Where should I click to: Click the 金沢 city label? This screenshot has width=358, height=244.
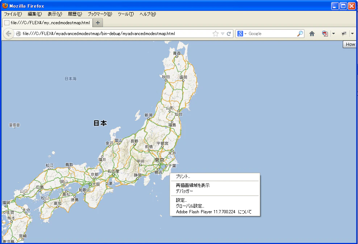pos(109,143)
